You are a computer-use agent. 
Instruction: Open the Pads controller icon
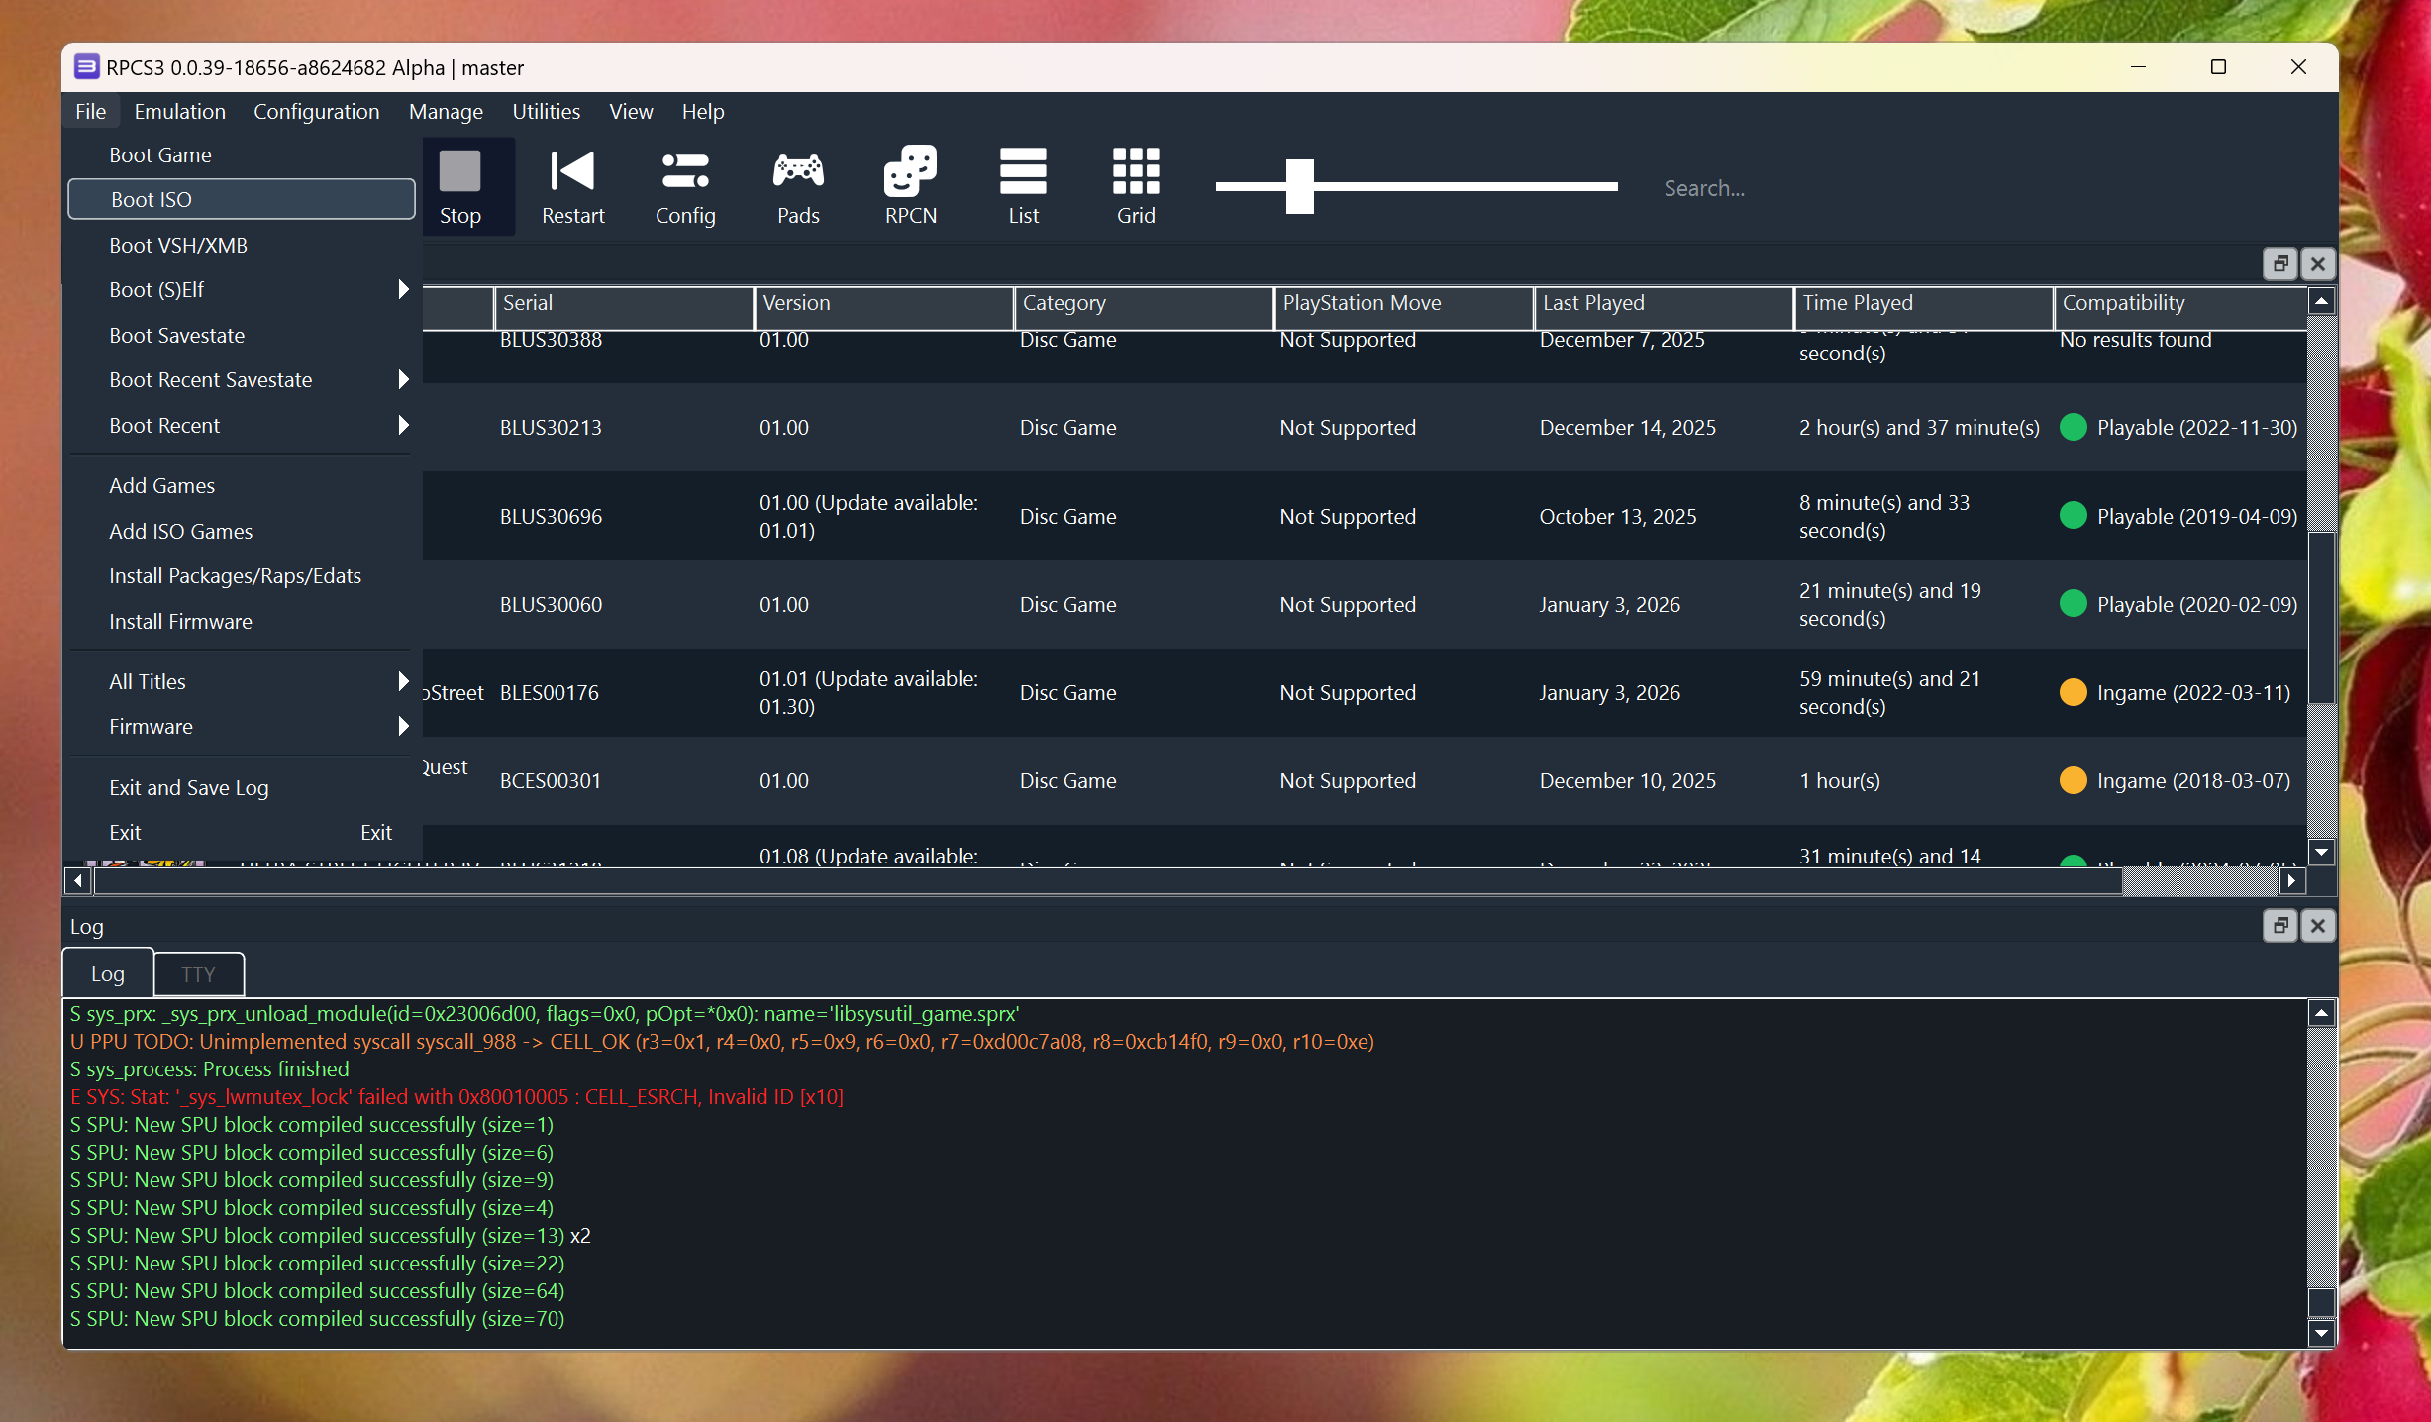pyautogui.click(x=798, y=172)
